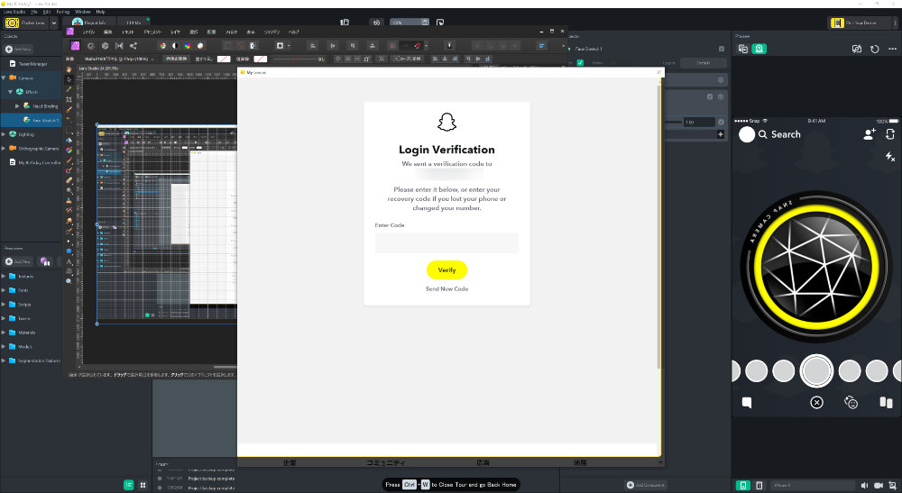Open the Publish Lens dropdown arrow
Image resolution: width=902 pixels, height=493 pixels.
point(54,23)
